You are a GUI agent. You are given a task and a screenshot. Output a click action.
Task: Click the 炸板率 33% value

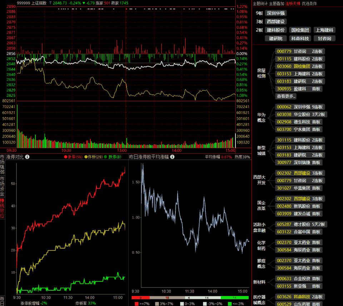point(85,304)
